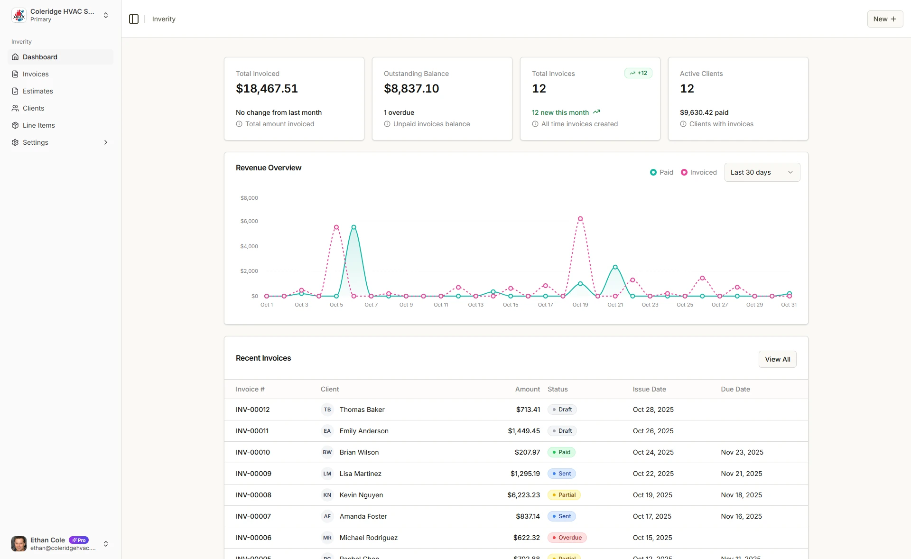The width and height of the screenshot is (911, 559).
Task: Go to Invoices in the sidebar
Action: pos(36,74)
